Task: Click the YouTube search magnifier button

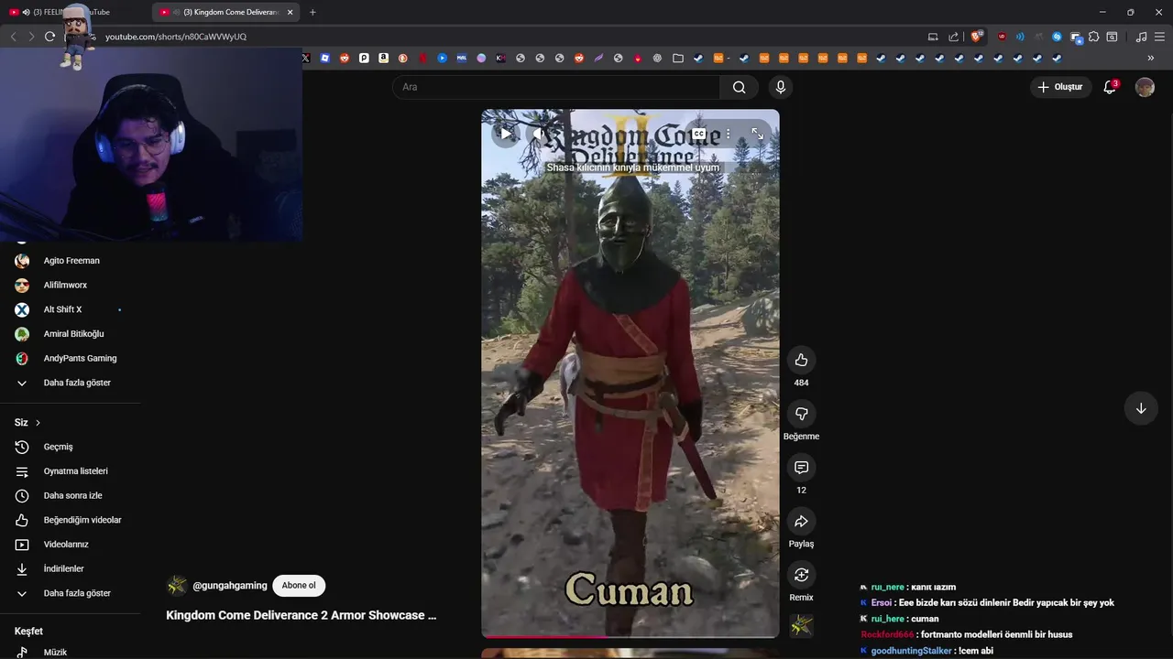Action: click(739, 87)
